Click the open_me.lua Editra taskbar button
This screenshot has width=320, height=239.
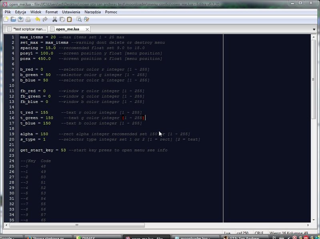(146, 237)
